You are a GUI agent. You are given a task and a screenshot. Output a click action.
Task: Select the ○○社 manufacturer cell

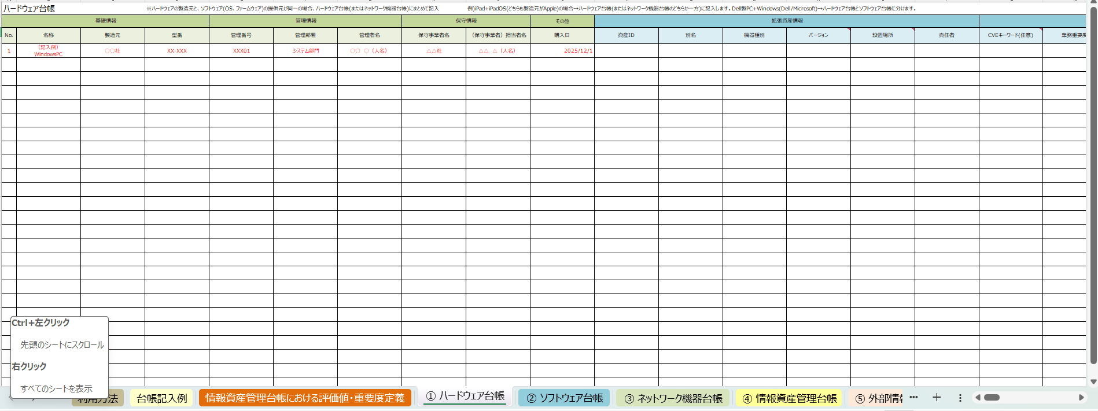pos(113,51)
